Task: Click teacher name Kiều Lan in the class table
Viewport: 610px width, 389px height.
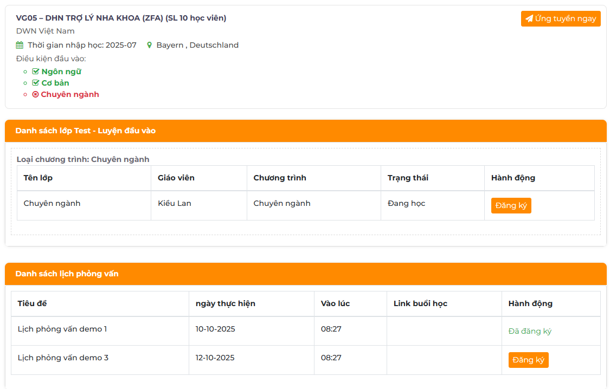Action: 174,203
